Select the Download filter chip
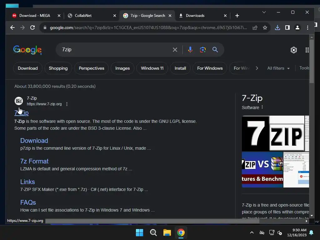The width and height of the screenshot is (320, 240). [x=28, y=68]
